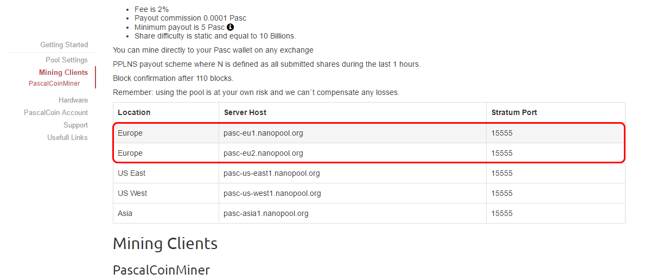Click the pasc-eu1.nanopool.org server host cell
This screenshot has width=651, height=280.
click(x=353, y=133)
